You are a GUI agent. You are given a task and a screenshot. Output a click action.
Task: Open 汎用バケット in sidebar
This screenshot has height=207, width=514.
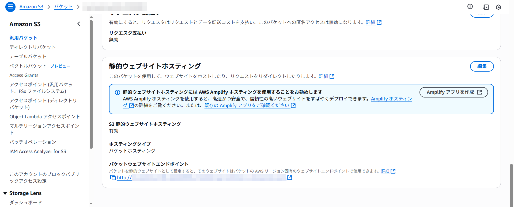[23, 38]
